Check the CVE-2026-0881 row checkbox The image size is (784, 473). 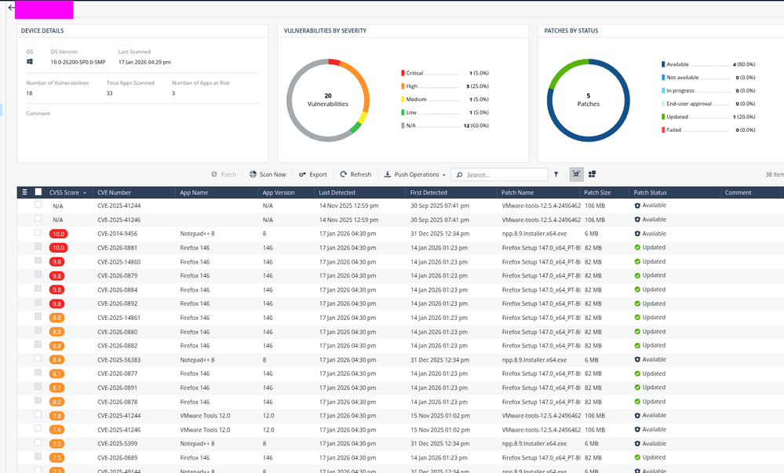[38, 246]
